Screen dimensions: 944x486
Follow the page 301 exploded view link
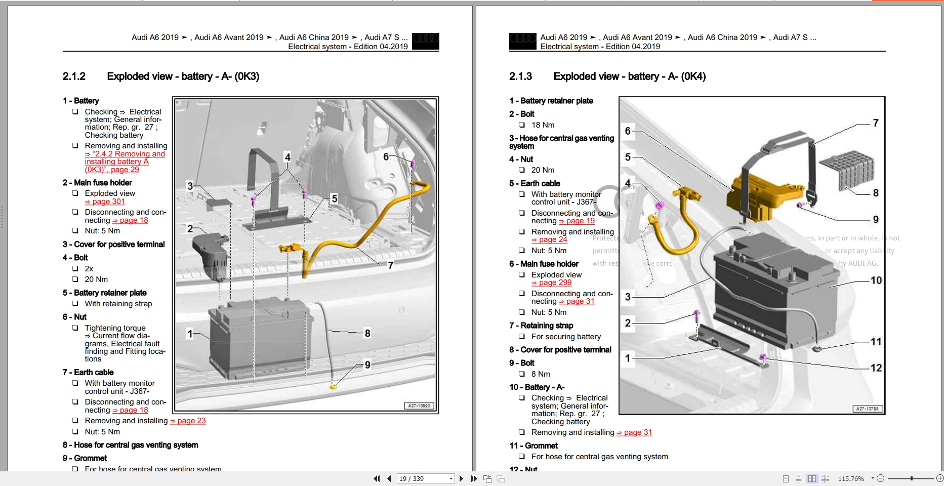click(108, 201)
